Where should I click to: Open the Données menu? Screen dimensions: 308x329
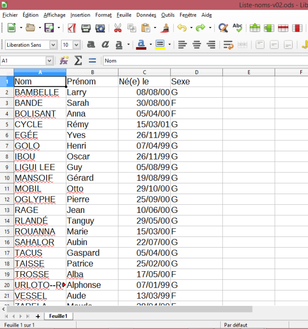tap(146, 15)
